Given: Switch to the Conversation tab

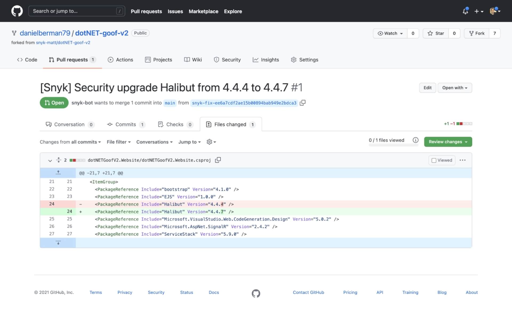Looking at the screenshot, I should tap(69, 124).
